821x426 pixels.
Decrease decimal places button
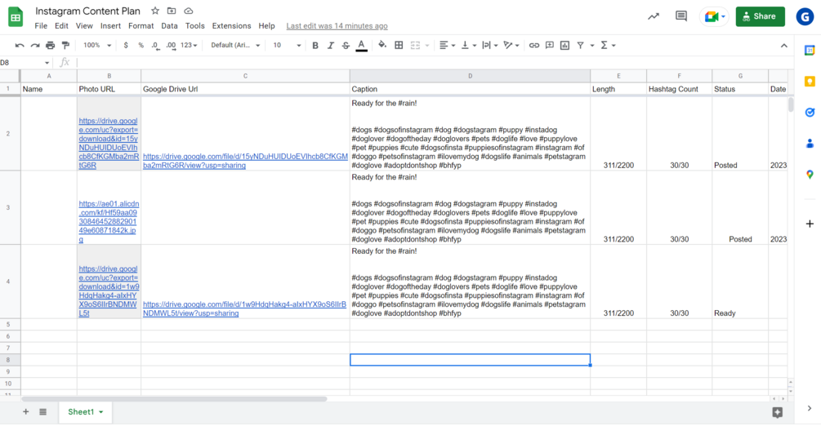pos(155,46)
